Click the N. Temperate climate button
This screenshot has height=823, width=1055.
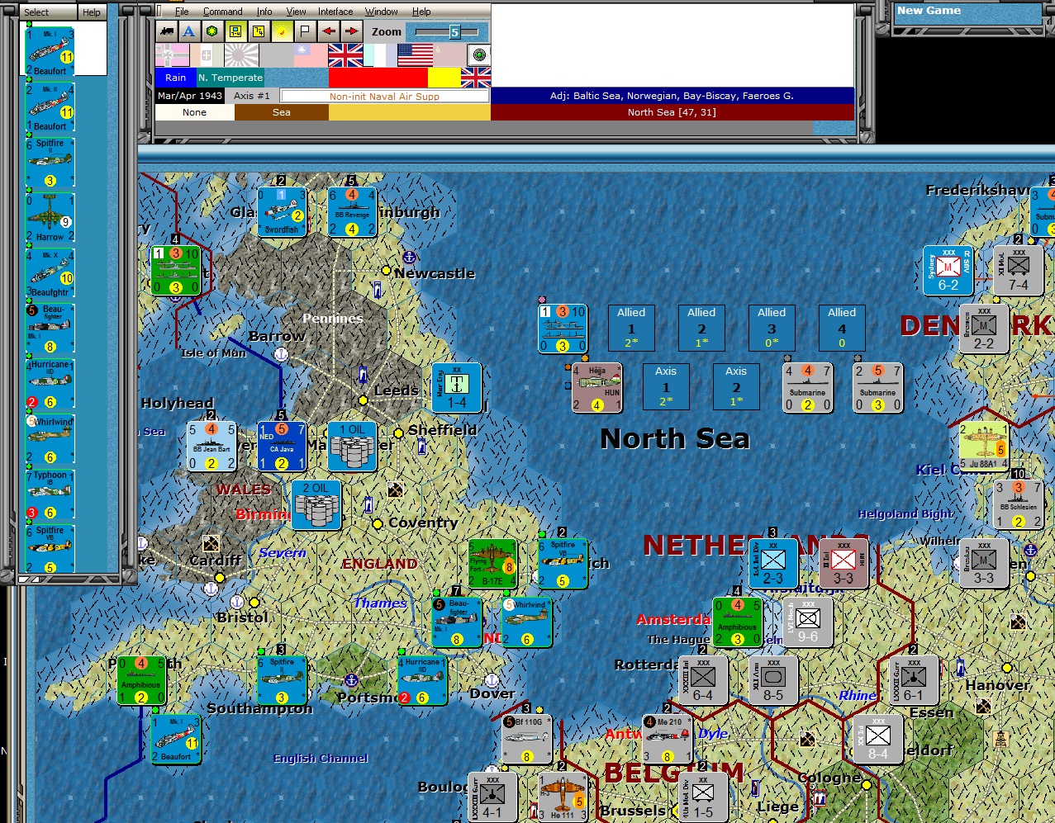(230, 77)
